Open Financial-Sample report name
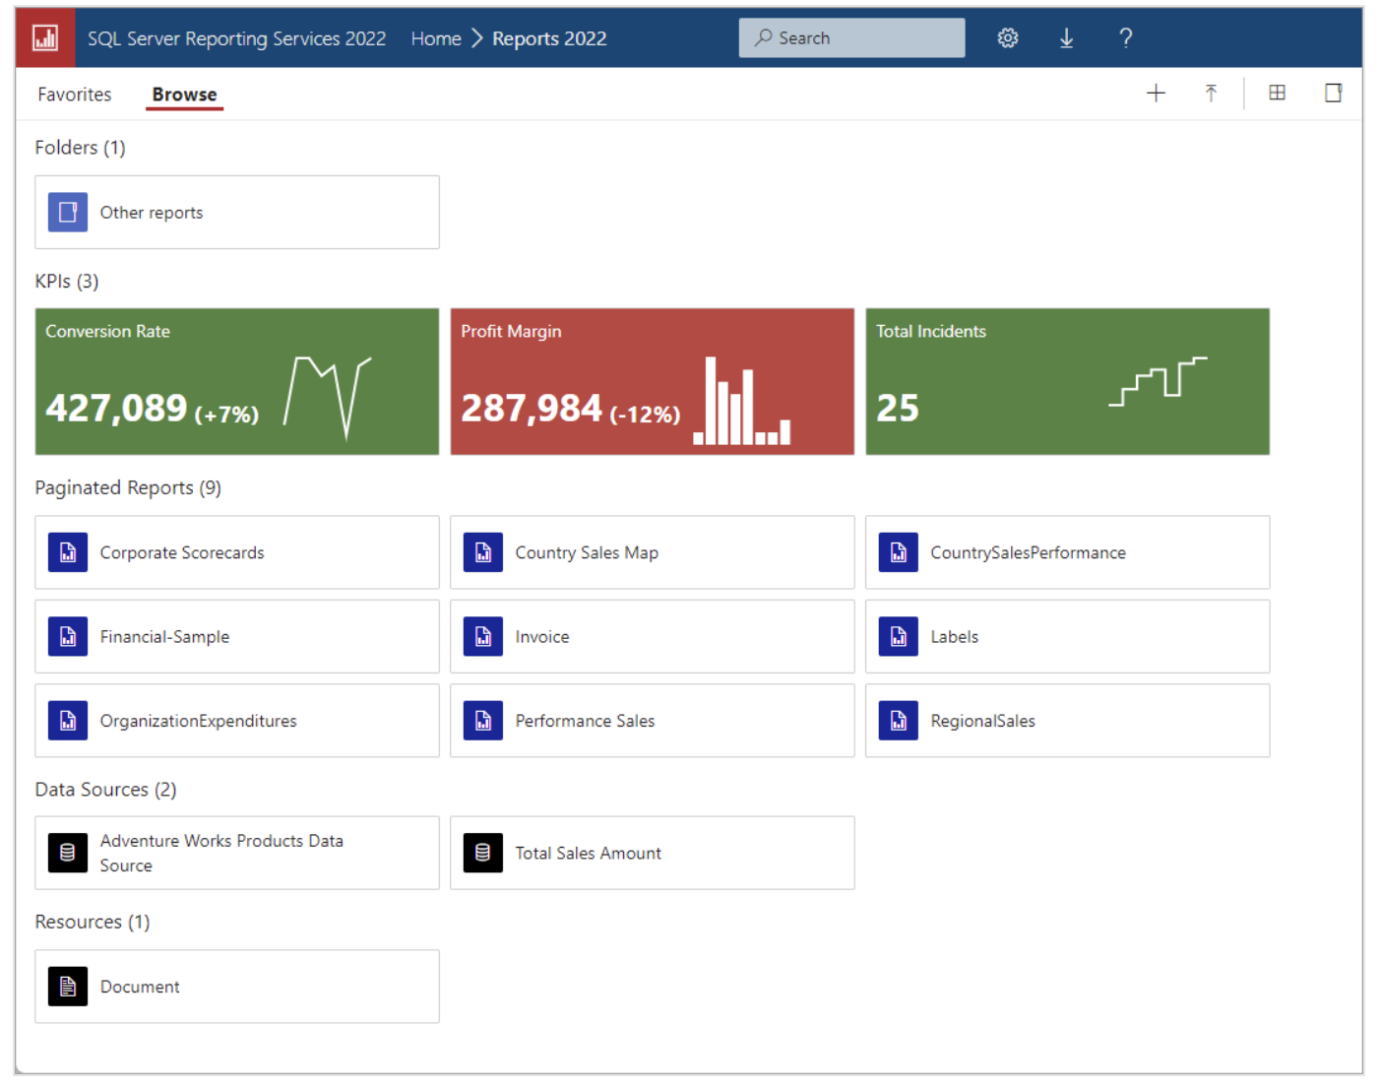The height and width of the screenshot is (1089, 1380). pyautogui.click(x=164, y=637)
